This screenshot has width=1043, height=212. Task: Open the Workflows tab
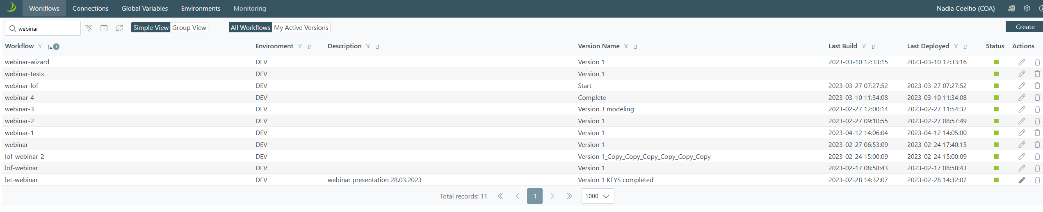(x=44, y=8)
